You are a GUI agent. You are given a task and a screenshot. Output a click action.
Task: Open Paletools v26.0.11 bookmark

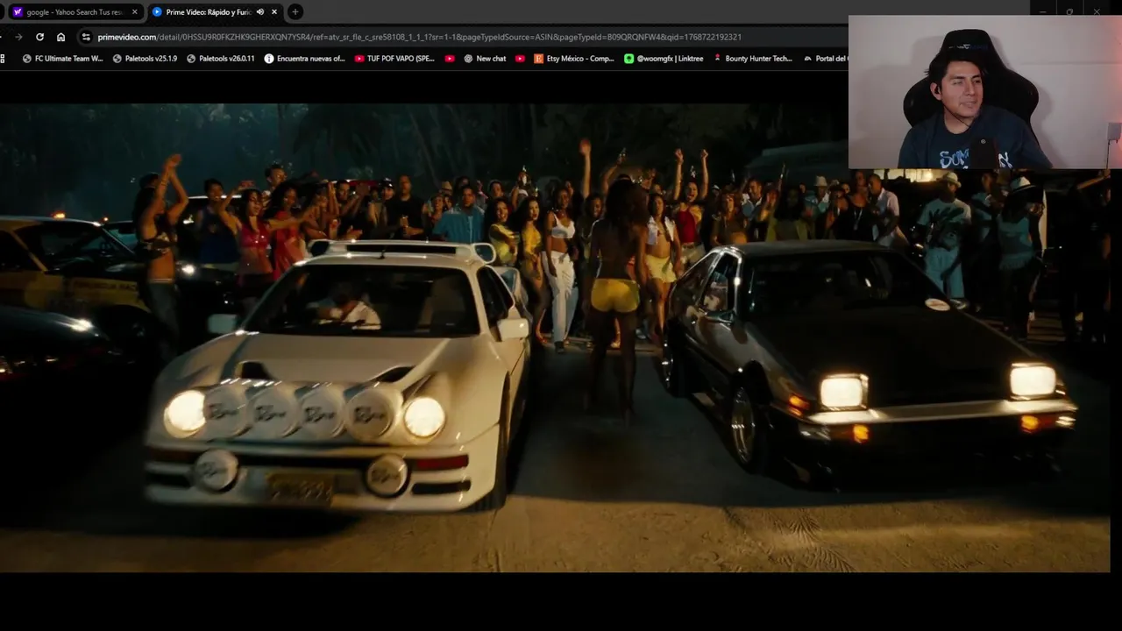coord(221,59)
